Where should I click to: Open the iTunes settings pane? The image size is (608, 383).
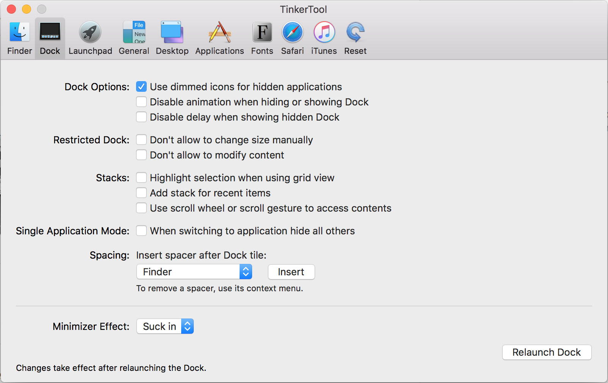(323, 36)
